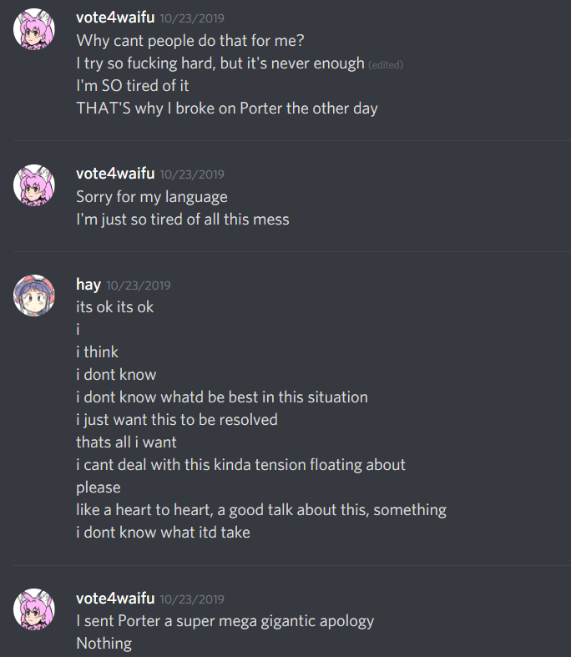The height and width of the screenshot is (657, 571).
Task: Open vote4waifu's avatar beside "Why cant people" message
Action: pos(34,29)
